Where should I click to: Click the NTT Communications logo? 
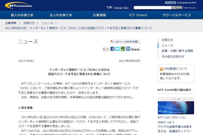tap(18, 5)
